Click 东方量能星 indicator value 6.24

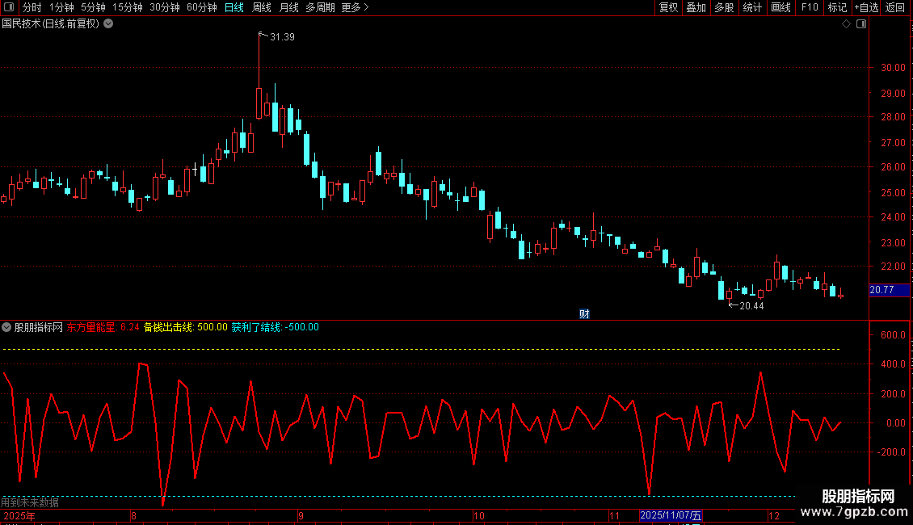103,327
